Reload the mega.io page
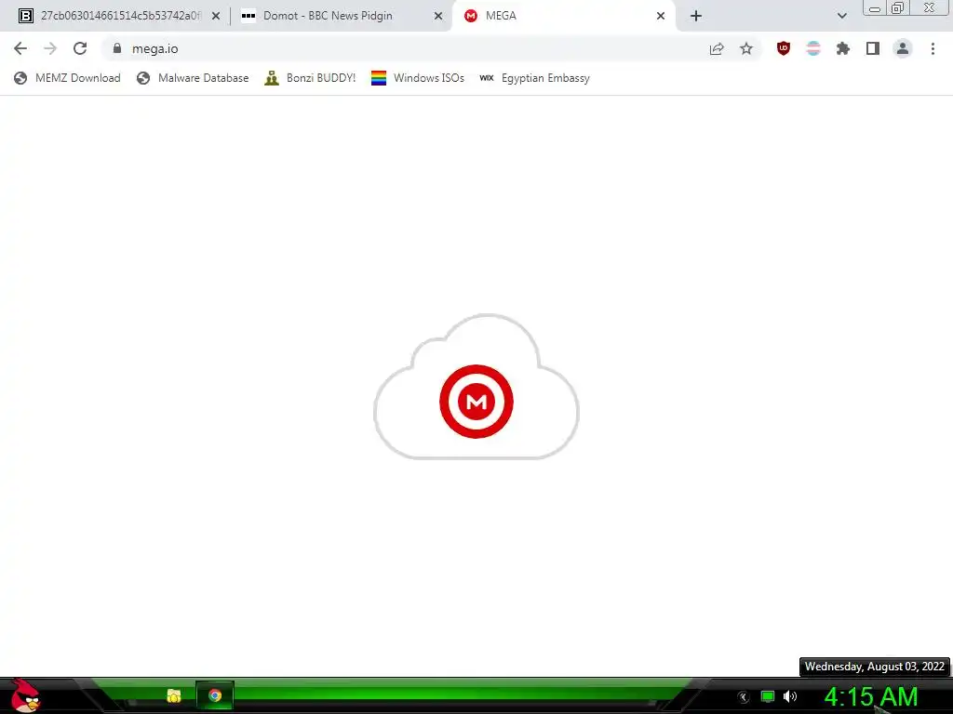 pos(80,48)
